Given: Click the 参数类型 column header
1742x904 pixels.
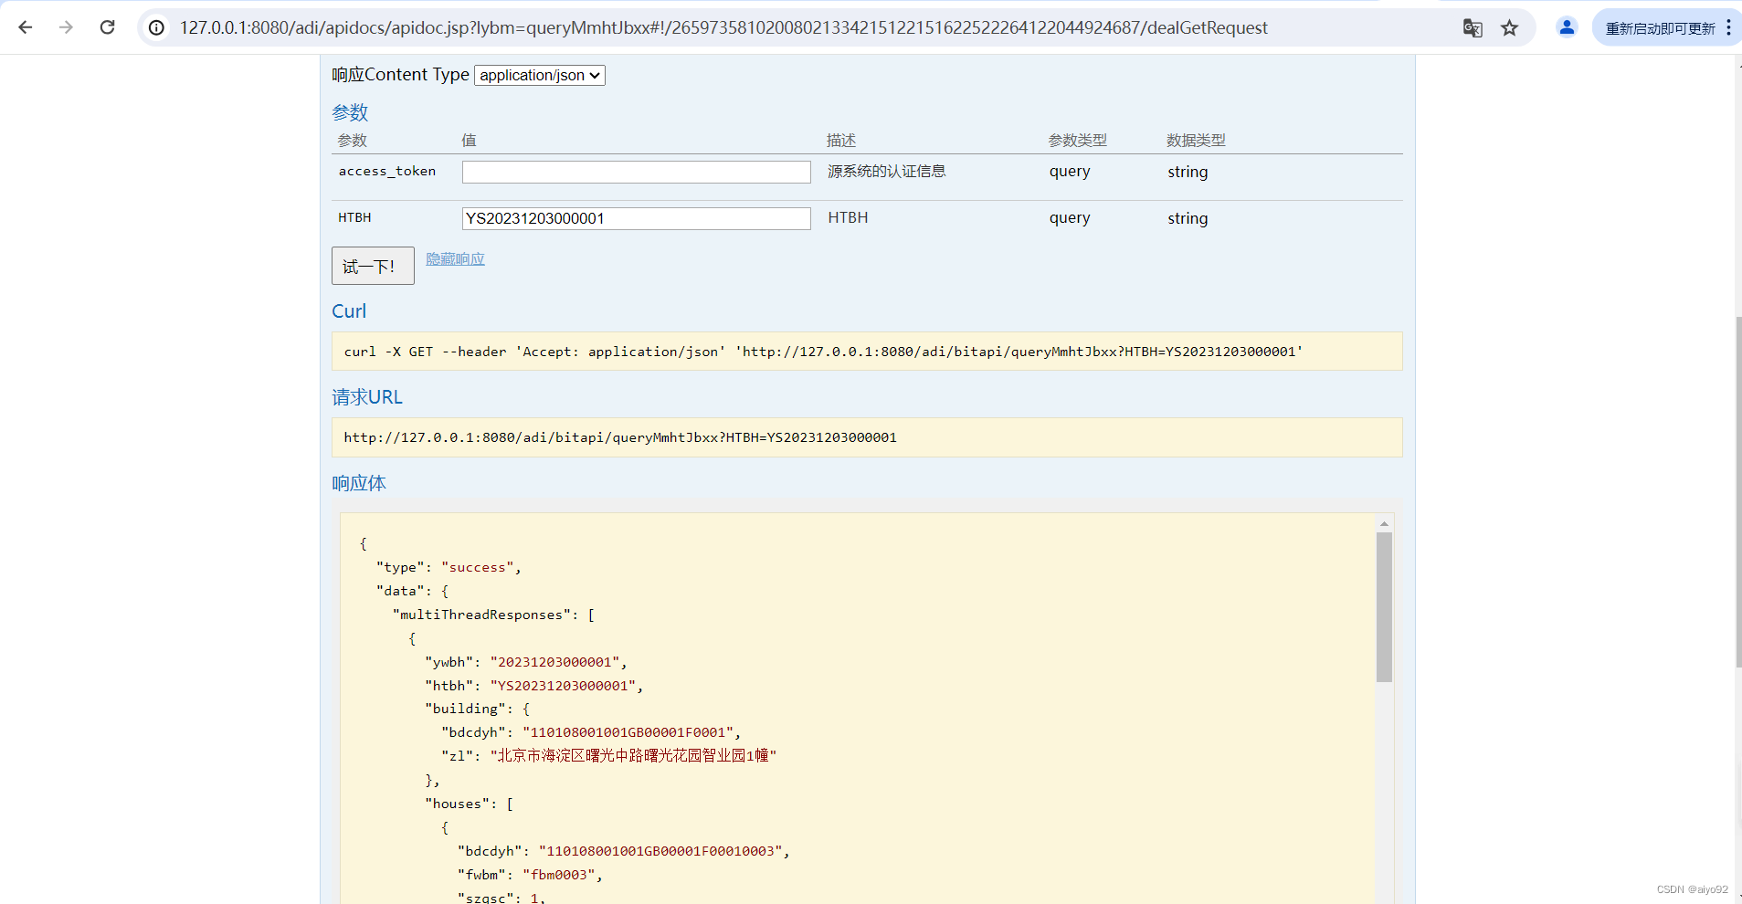Looking at the screenshot, I should (x=1077, y=141).
